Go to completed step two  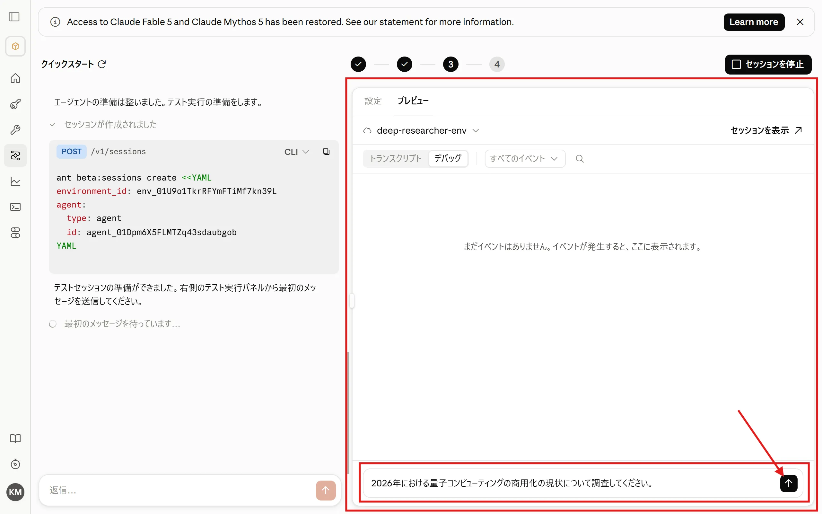404,64
